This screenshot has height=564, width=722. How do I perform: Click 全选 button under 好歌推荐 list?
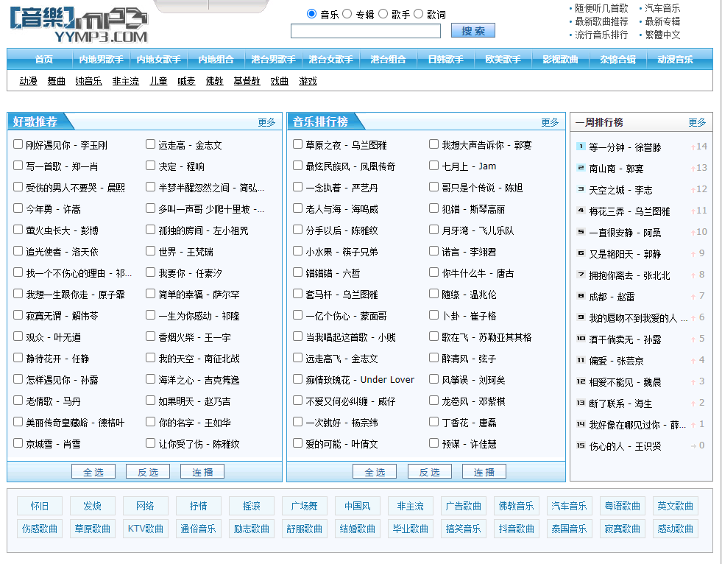[93, 472]
